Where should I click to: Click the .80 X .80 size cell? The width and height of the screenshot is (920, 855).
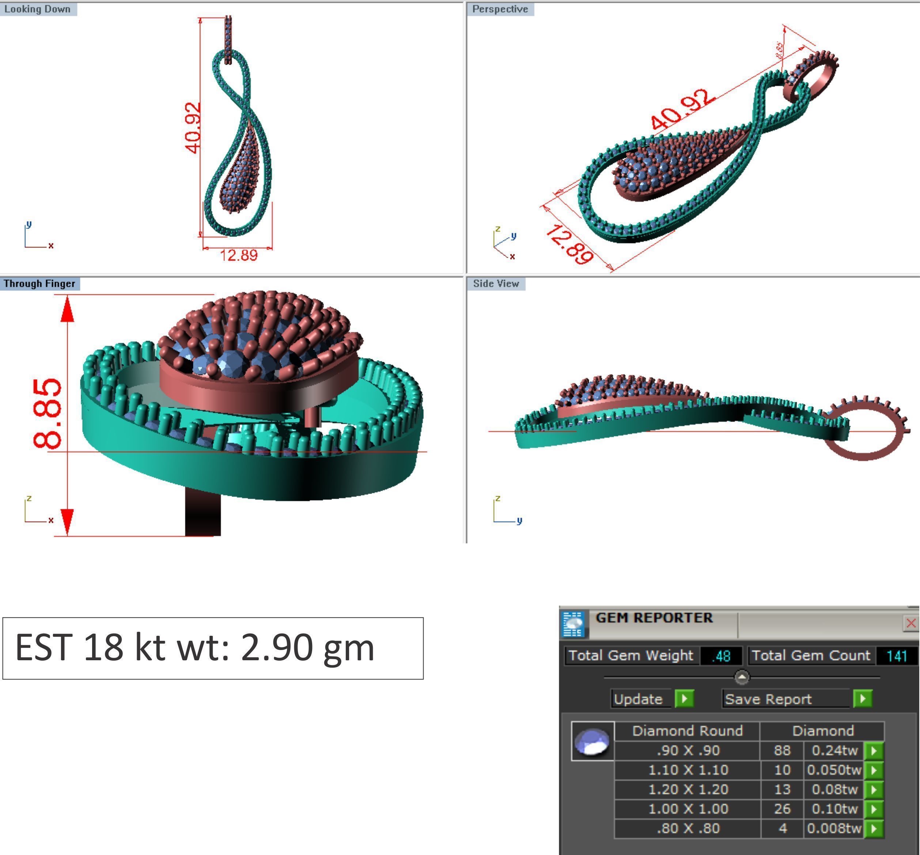coord(688,828)
